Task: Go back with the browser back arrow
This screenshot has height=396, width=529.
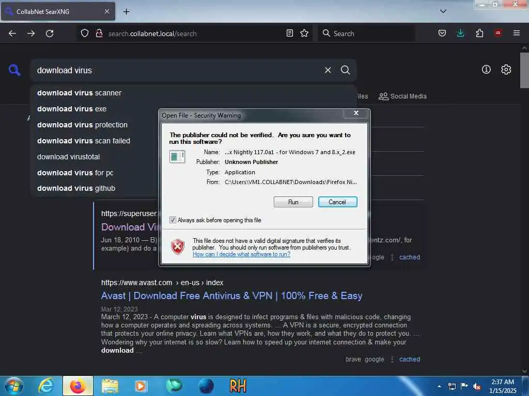Action: click(x=12, y=34)
